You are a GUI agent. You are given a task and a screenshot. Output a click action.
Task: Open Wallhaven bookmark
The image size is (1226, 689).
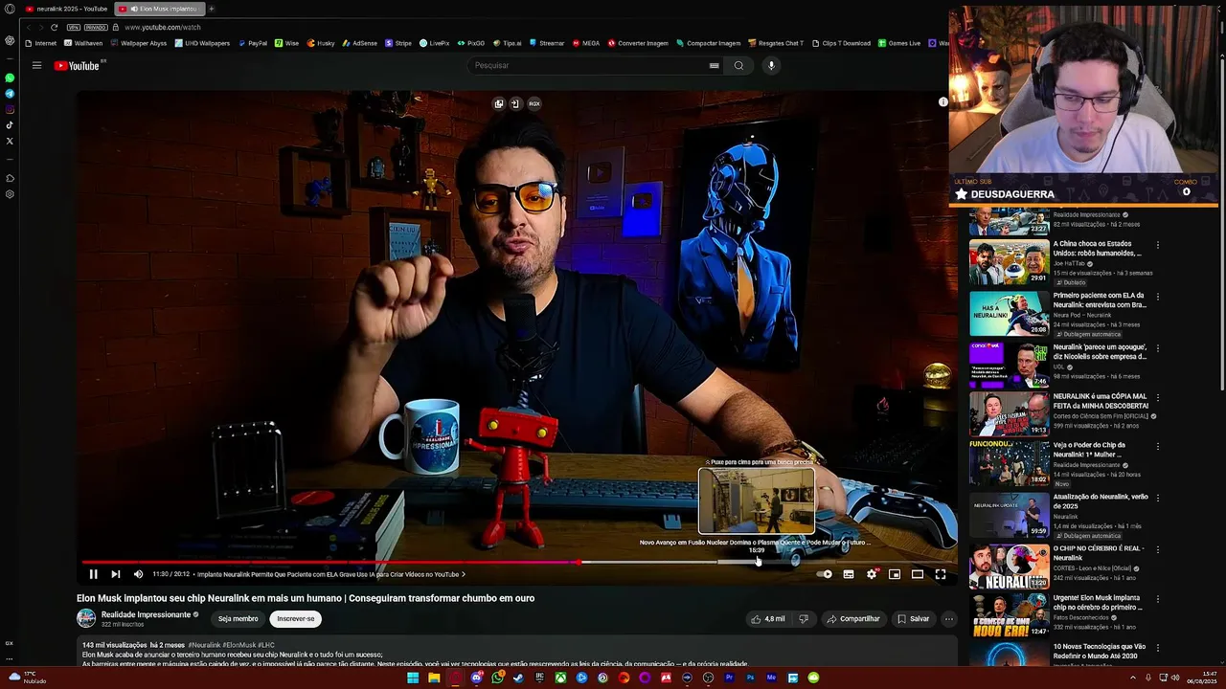[83, 43]
